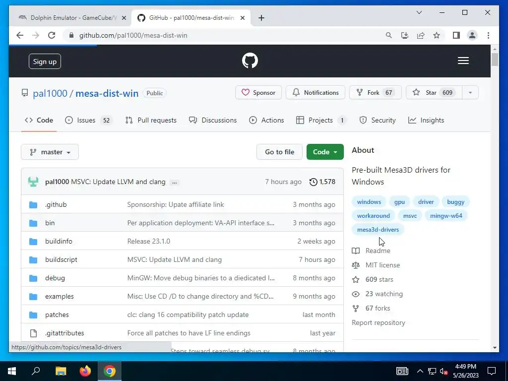Open the Pull requests tab

click(x=151, y=120)
